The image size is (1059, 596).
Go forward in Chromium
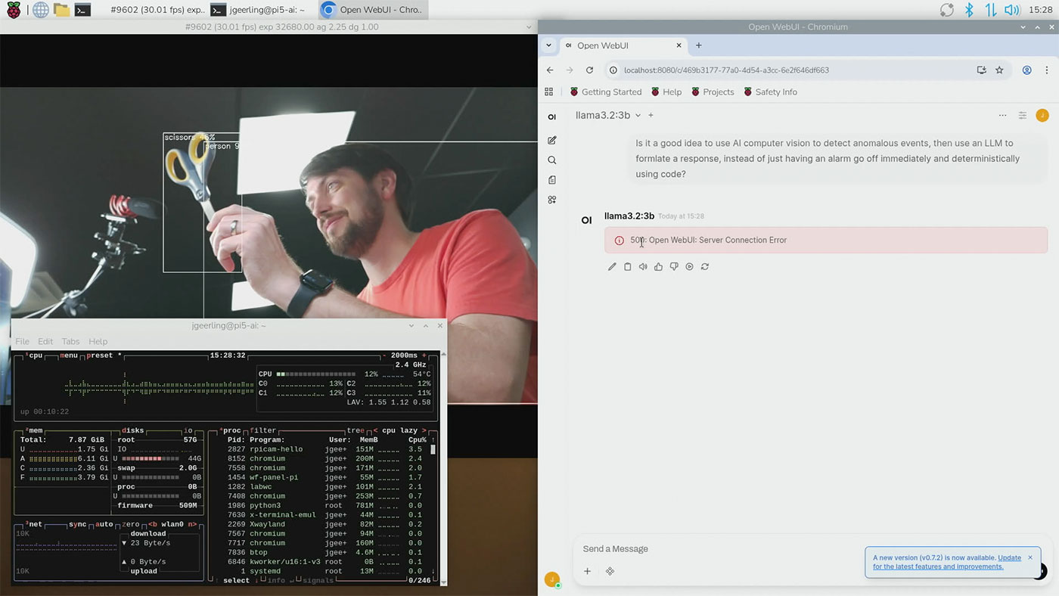tap(570, 70)
